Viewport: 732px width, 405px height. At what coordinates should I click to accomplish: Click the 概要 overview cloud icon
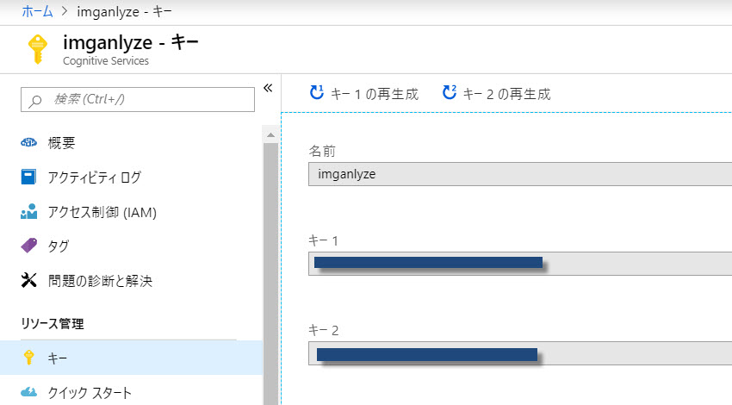tap(29, 143)
